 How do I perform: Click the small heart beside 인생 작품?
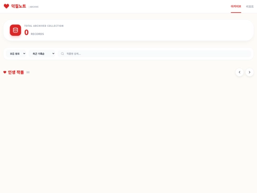(x=5, y=72)
